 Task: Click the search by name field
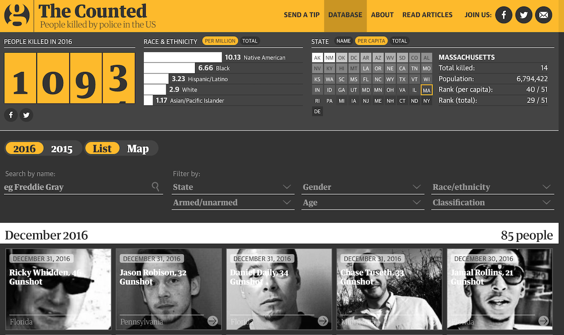[x=78, y=187]
